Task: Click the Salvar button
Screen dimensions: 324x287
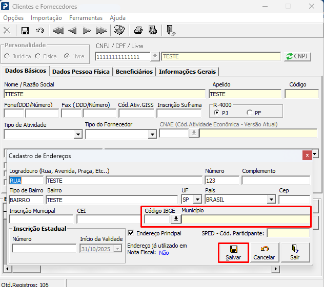Action: pyautogui.click(x=233, y=252)
